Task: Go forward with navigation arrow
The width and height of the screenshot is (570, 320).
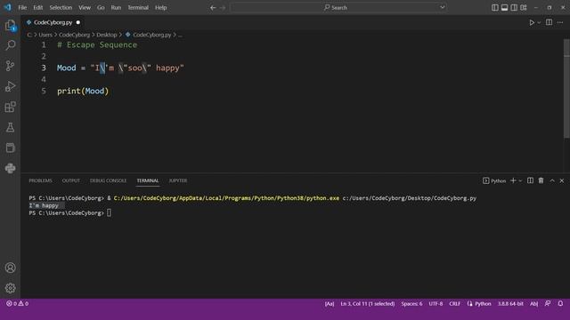Action: pos(223,8)
